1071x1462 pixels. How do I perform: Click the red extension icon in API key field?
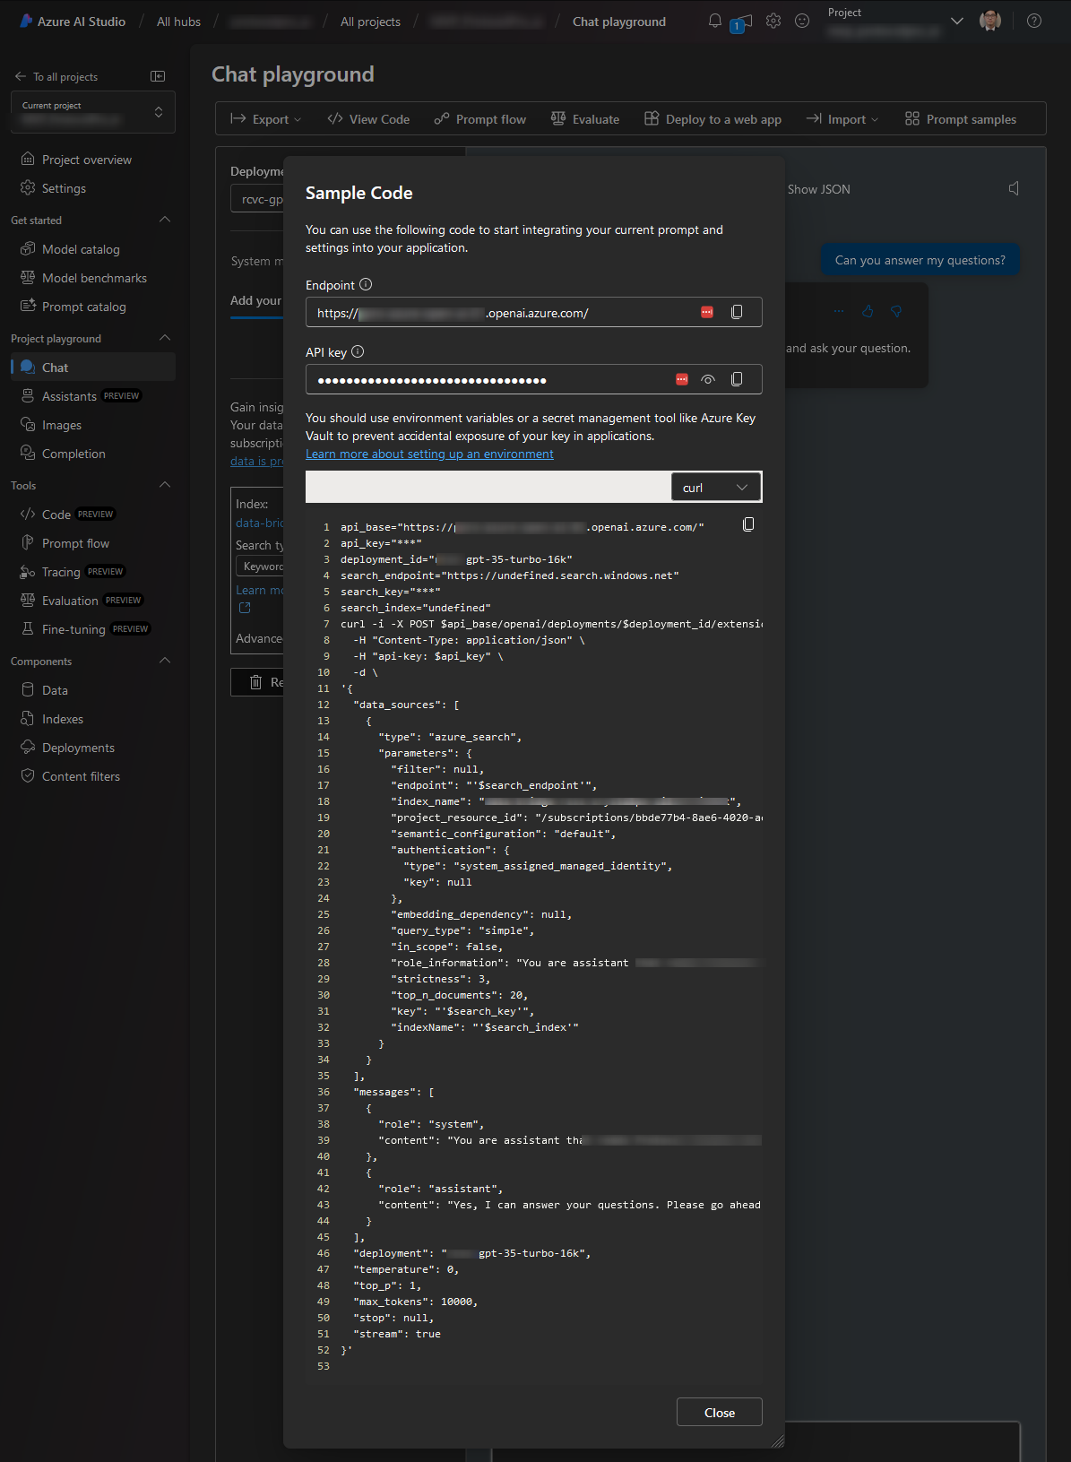click(x=682, y=379)
